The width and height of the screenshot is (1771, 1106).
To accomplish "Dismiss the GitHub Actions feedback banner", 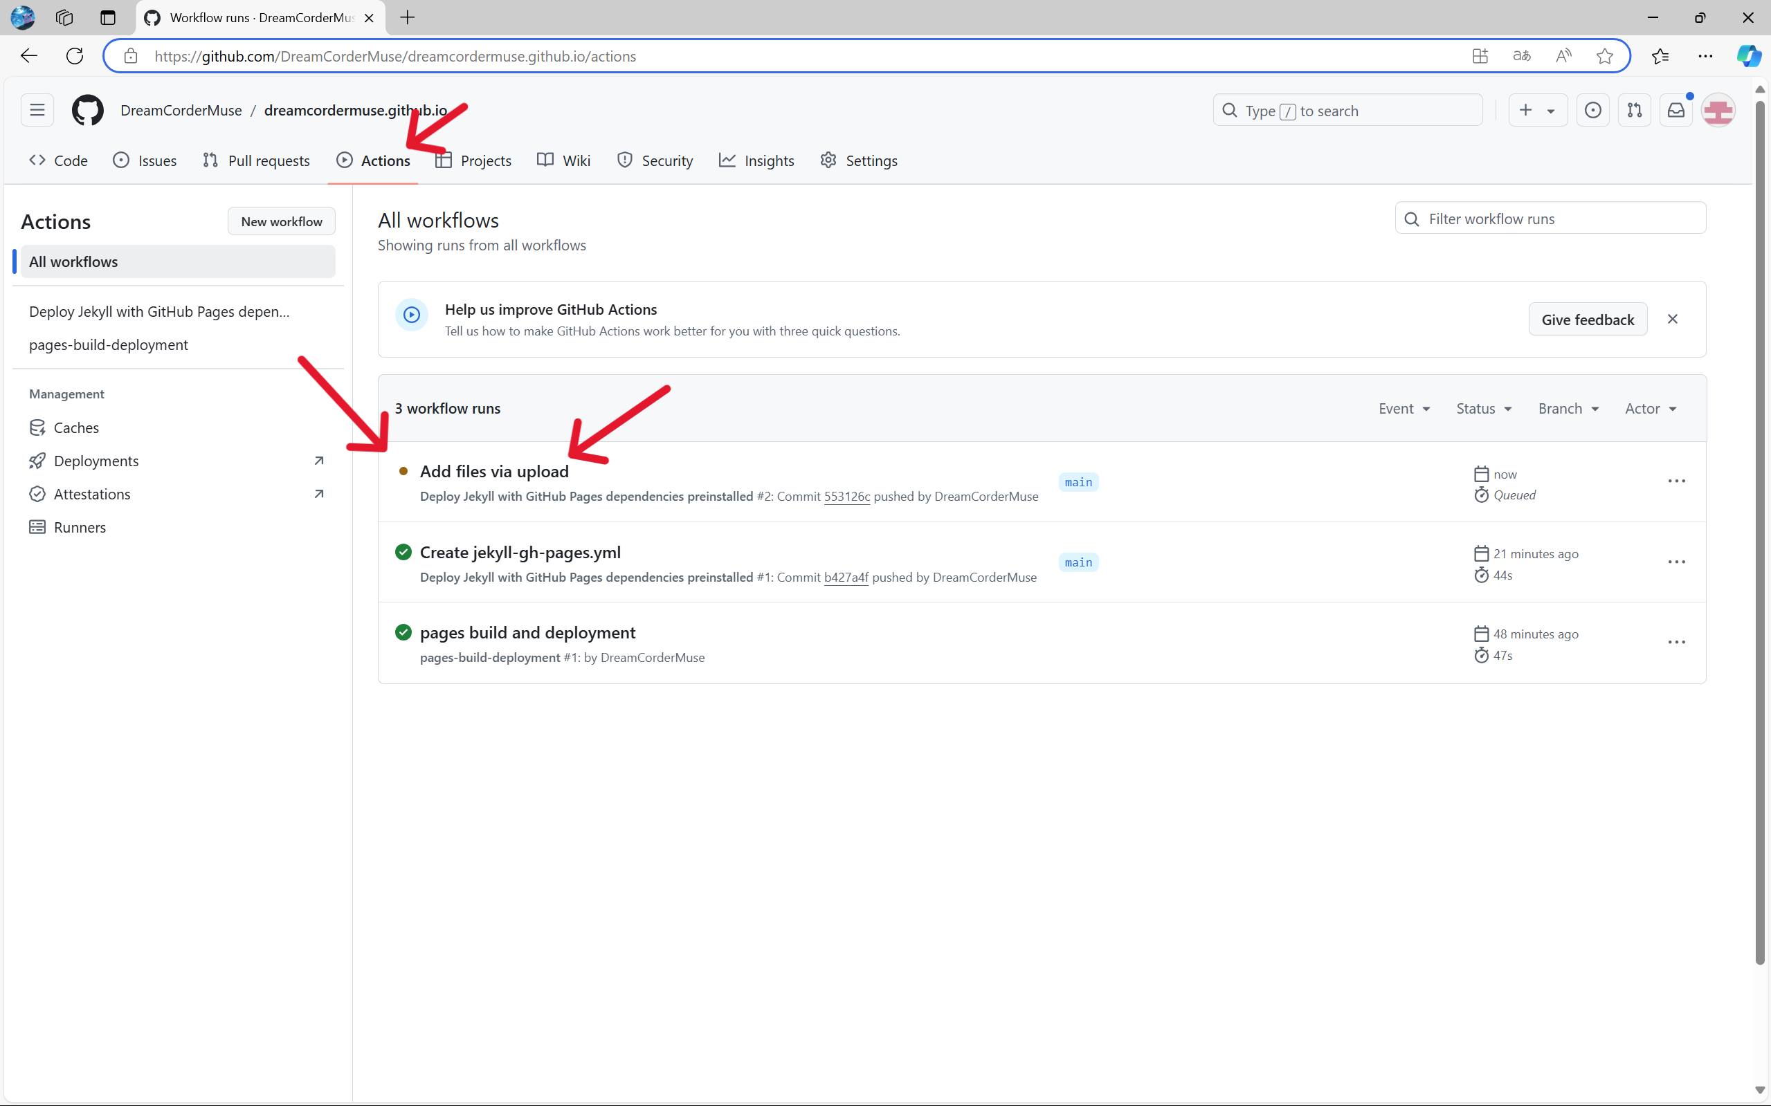I will [x=1672, y=319].
